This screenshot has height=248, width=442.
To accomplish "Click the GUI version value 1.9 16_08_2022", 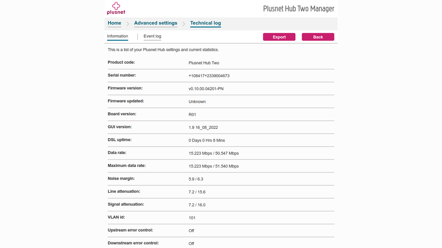I will (x=203, y=128).
